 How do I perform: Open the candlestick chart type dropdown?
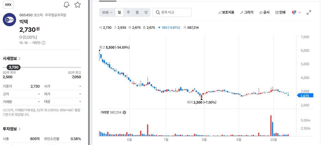(296, 12)
